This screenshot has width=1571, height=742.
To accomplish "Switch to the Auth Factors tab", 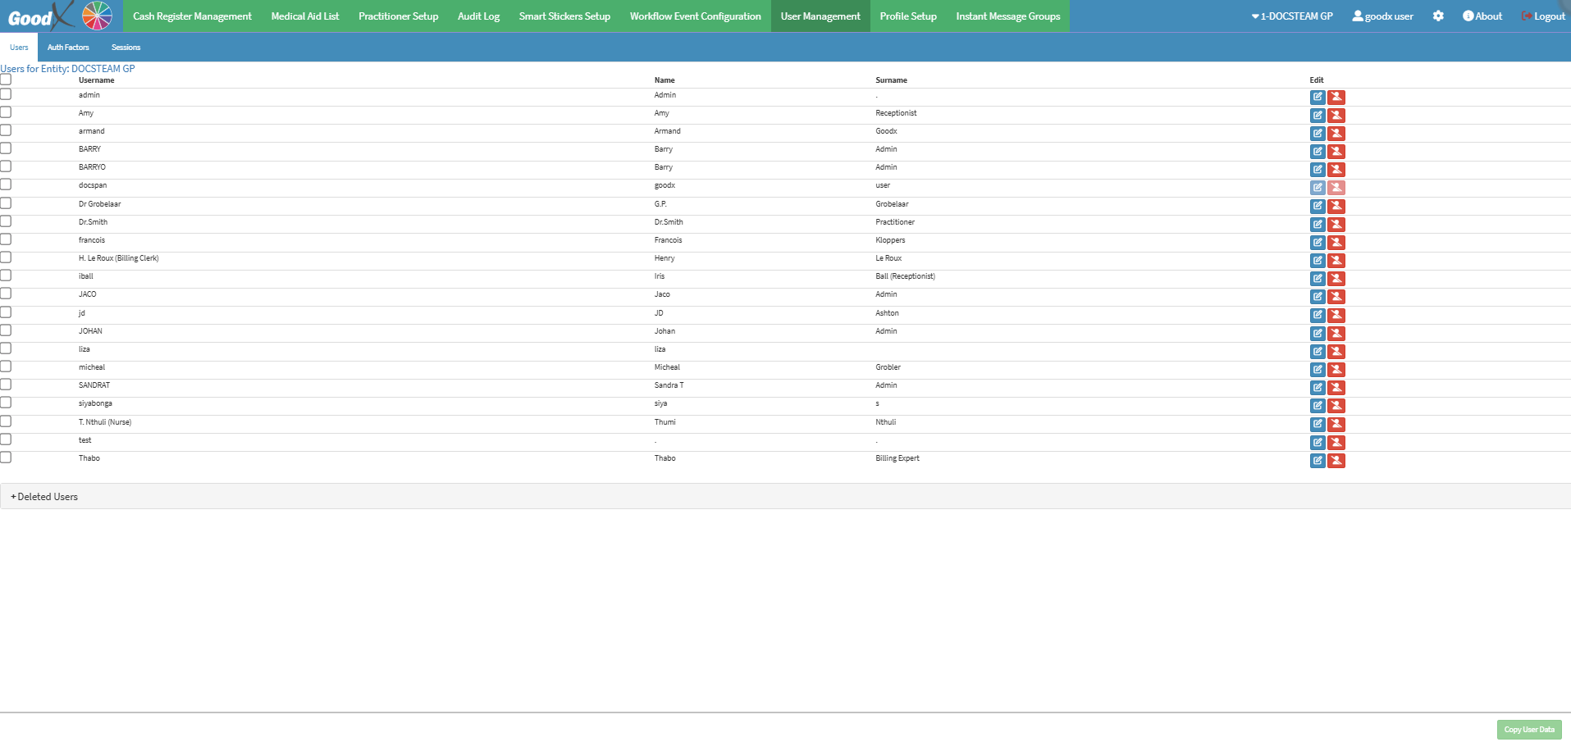I will (x=68, y=48).
